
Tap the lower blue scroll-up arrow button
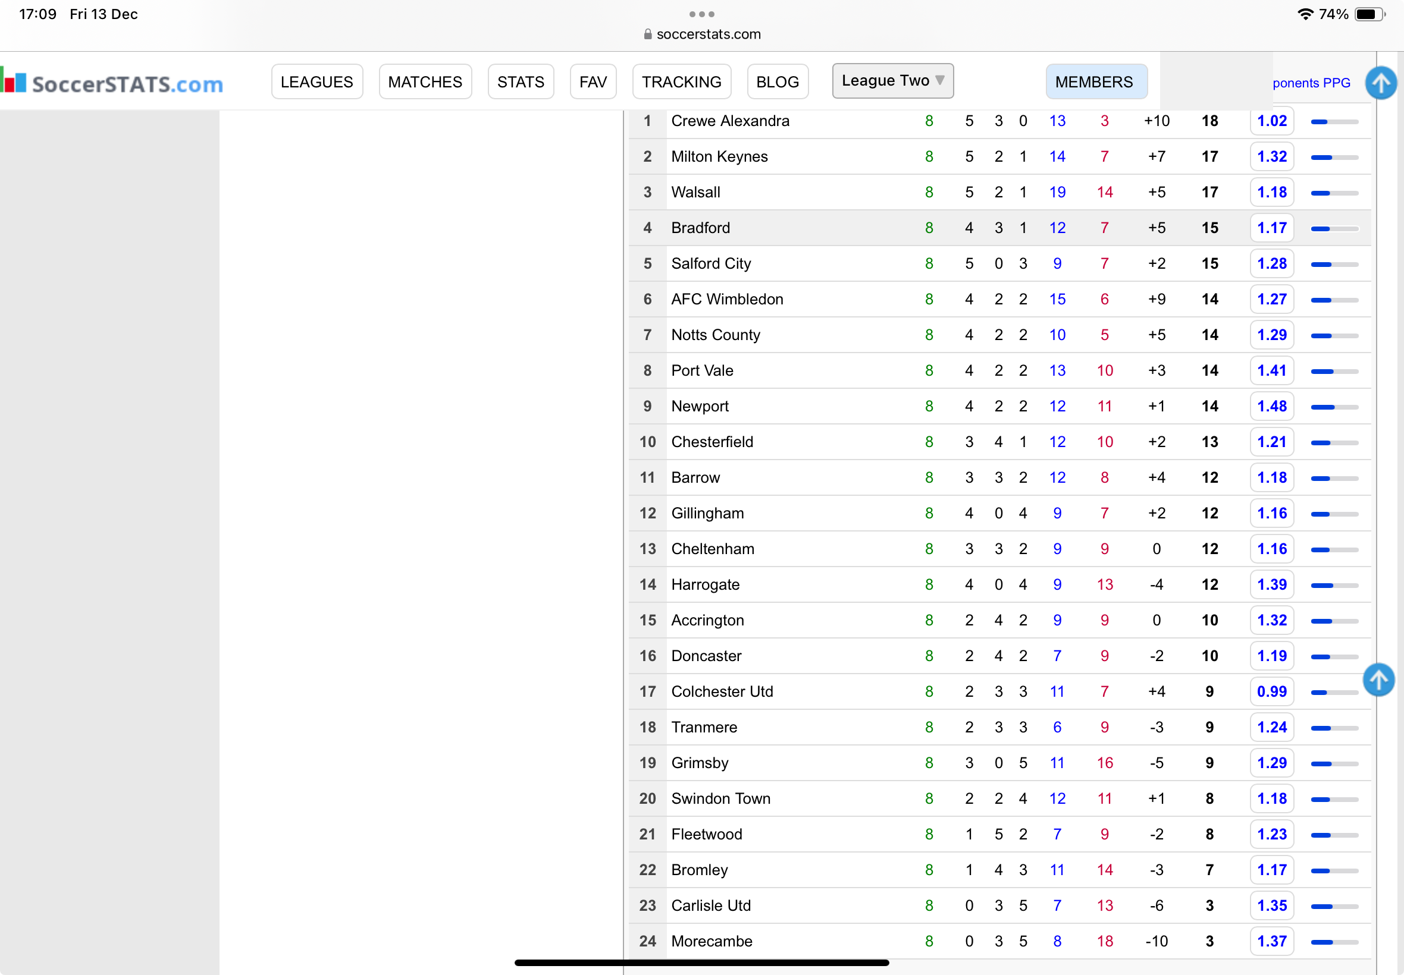(x=1378, y=680)
